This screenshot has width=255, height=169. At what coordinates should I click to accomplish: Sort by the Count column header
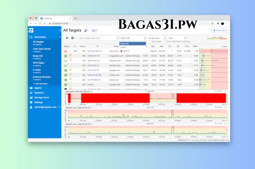tap(82, 46)
